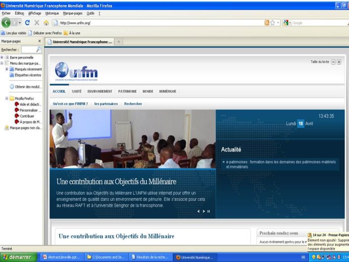Click the UNFM logo
The height and width of the screenshot is (262, 349).
pyautogui.click(x=76, y=71)
